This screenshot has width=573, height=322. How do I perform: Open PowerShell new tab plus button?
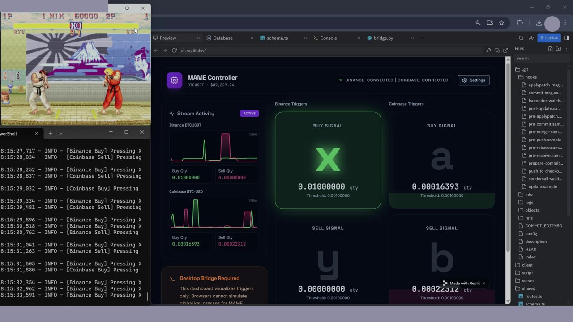(51, 133)
